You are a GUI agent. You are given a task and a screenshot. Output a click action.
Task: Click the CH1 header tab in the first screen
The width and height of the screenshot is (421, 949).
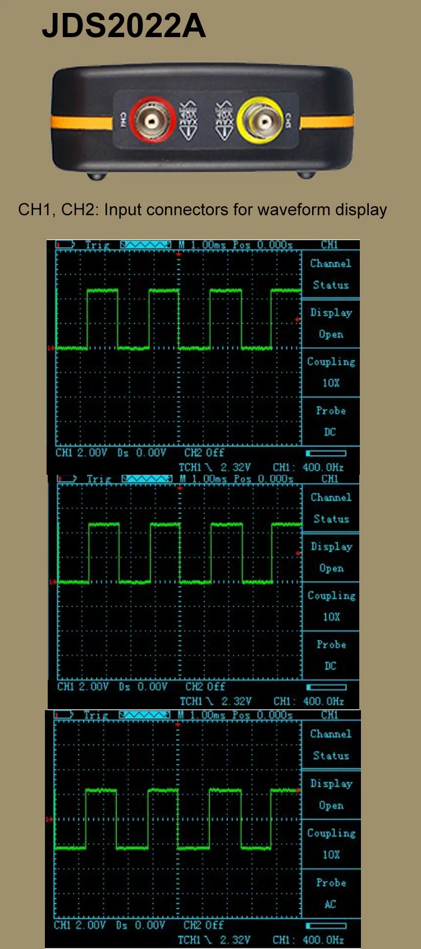[330, 244]
